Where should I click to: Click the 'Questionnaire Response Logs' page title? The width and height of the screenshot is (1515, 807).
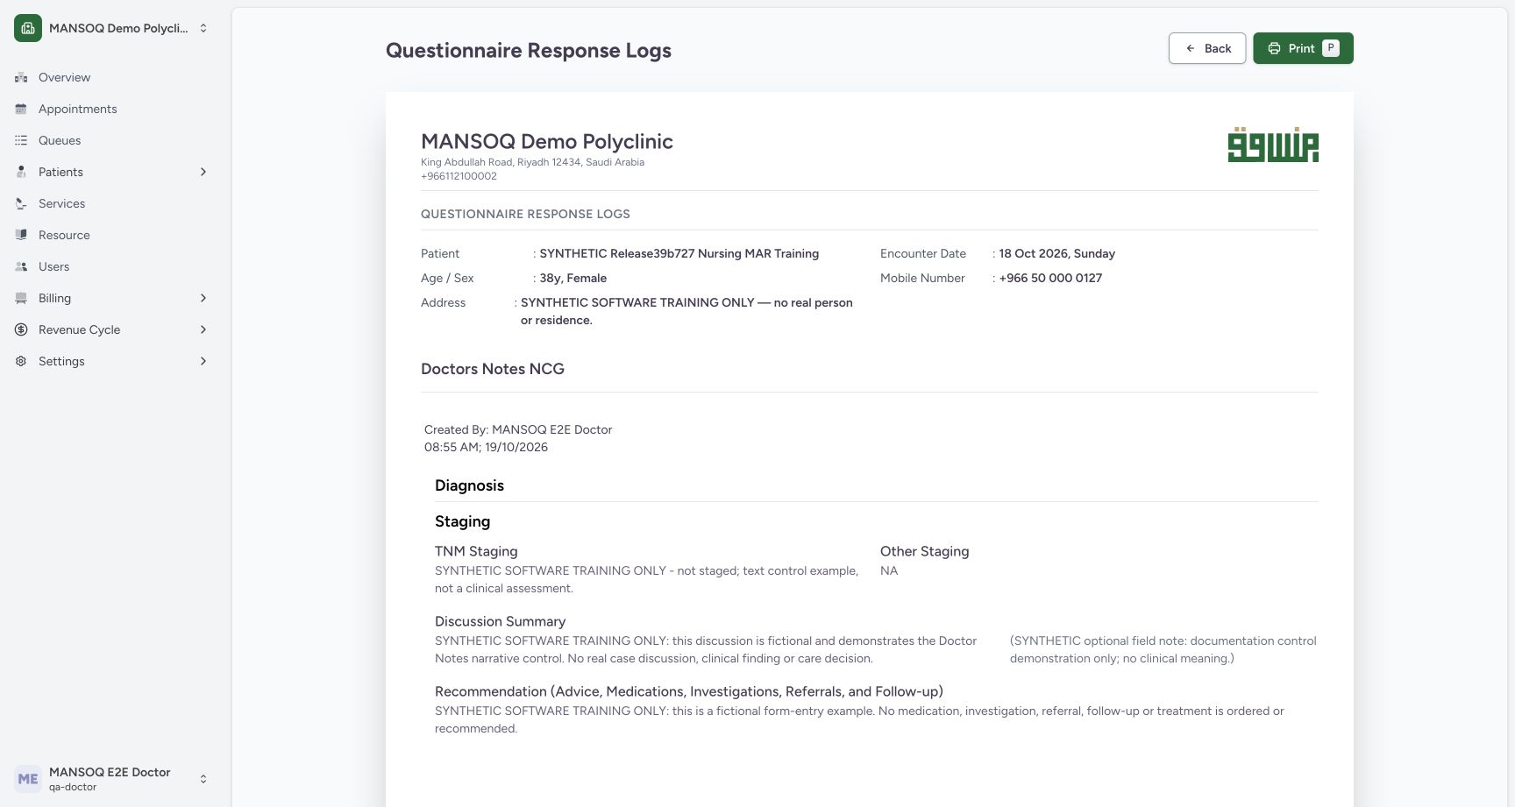(529, 50)
